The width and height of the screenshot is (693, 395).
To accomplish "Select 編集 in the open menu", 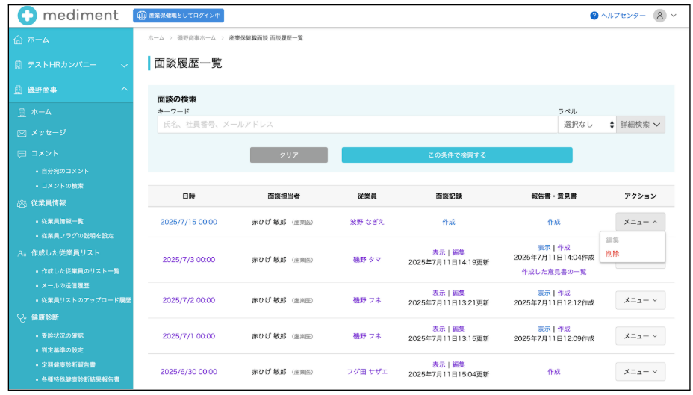I will [x=612, y=240].
